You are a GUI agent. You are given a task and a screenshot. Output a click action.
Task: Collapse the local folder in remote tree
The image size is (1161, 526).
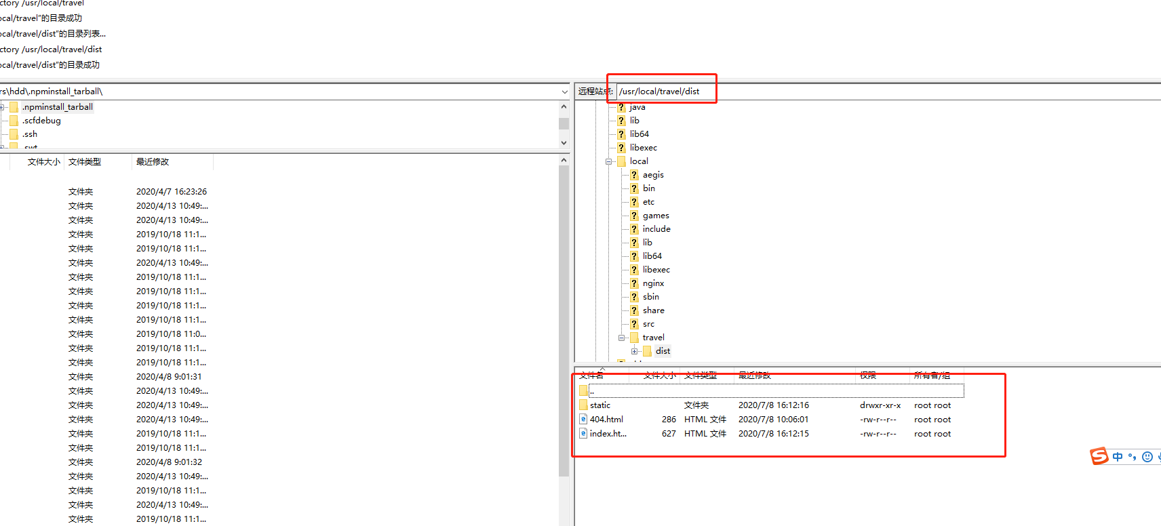[x=609, y=161]
